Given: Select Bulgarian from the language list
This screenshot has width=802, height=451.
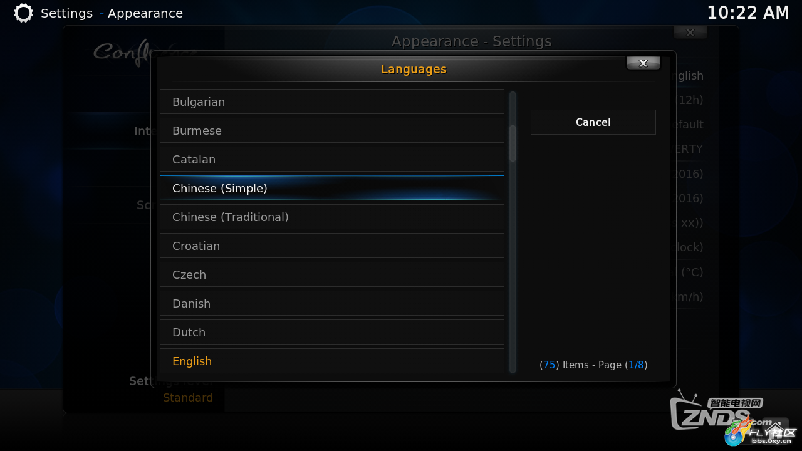Looking at the screenshot, I should (332, 101).
